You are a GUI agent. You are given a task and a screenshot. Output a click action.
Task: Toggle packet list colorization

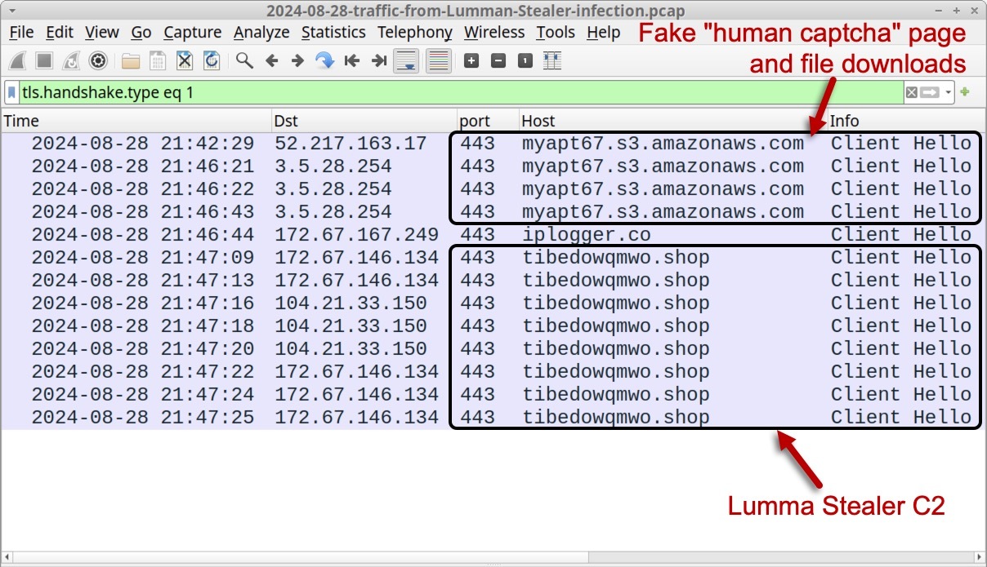point(439,60)
